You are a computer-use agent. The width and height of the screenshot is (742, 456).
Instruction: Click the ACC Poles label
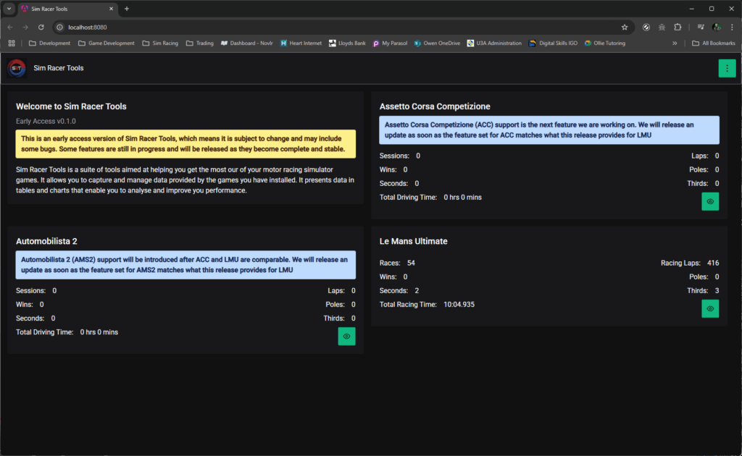[699, 169]
